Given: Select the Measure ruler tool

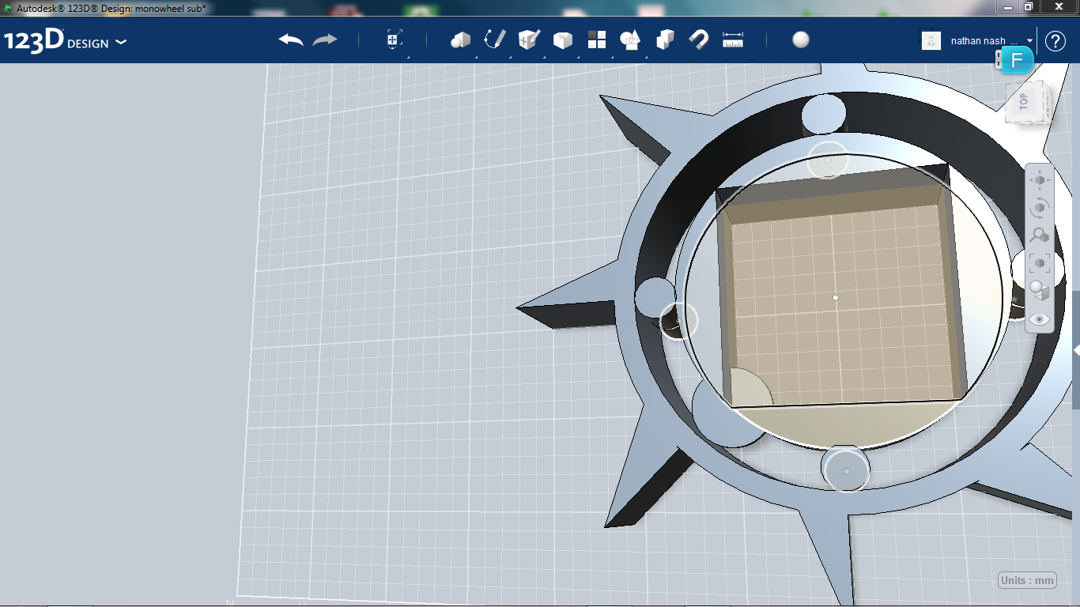Looking at the screenshot, I should pos(733,40).
